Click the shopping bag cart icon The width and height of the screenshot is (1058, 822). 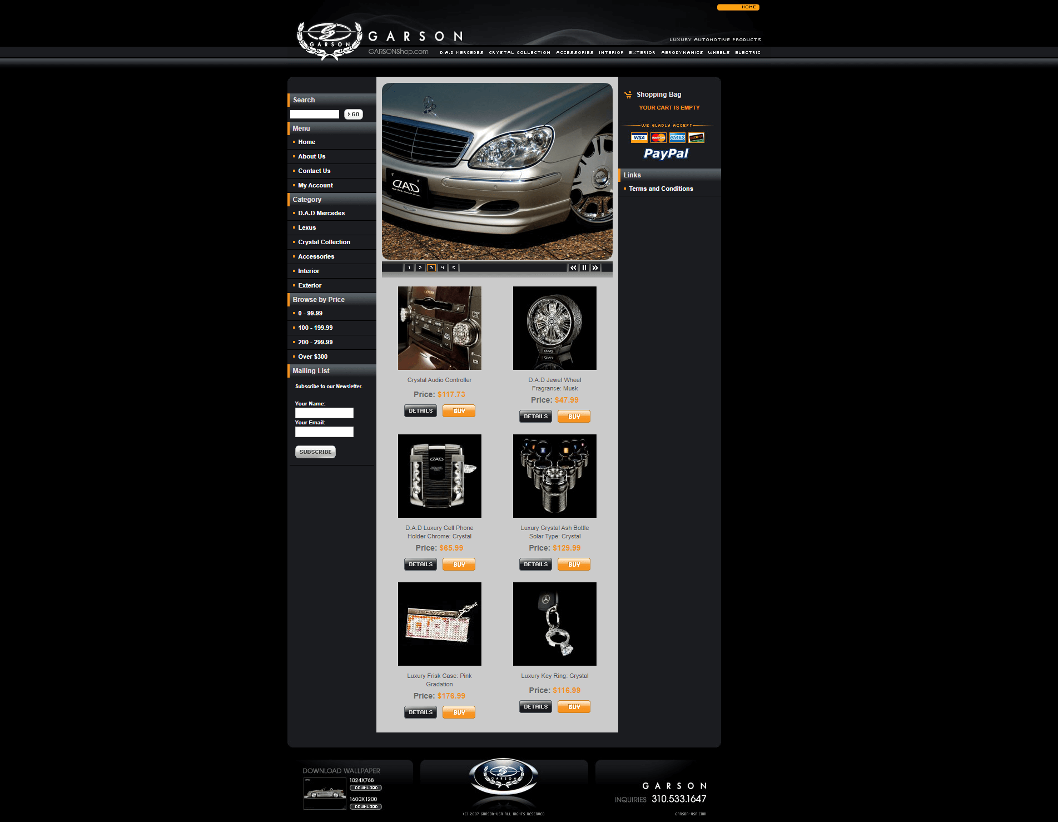point(628,95)
